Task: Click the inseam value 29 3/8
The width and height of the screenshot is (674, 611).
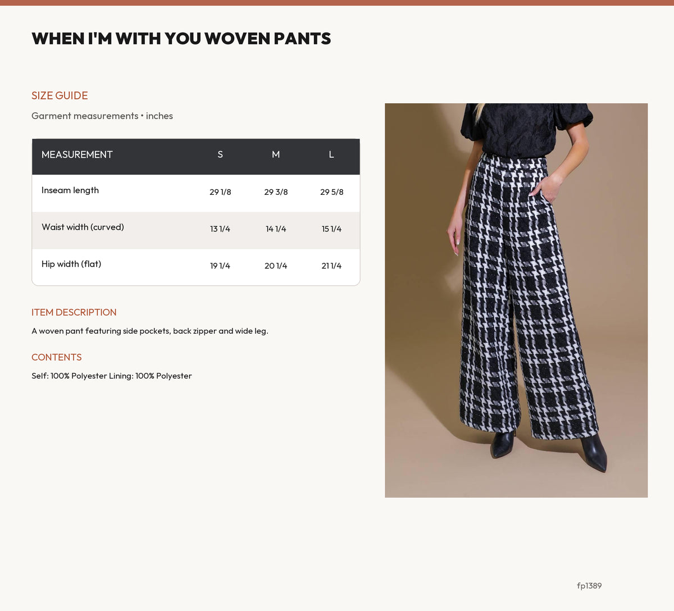Action: tap(276, 192)
